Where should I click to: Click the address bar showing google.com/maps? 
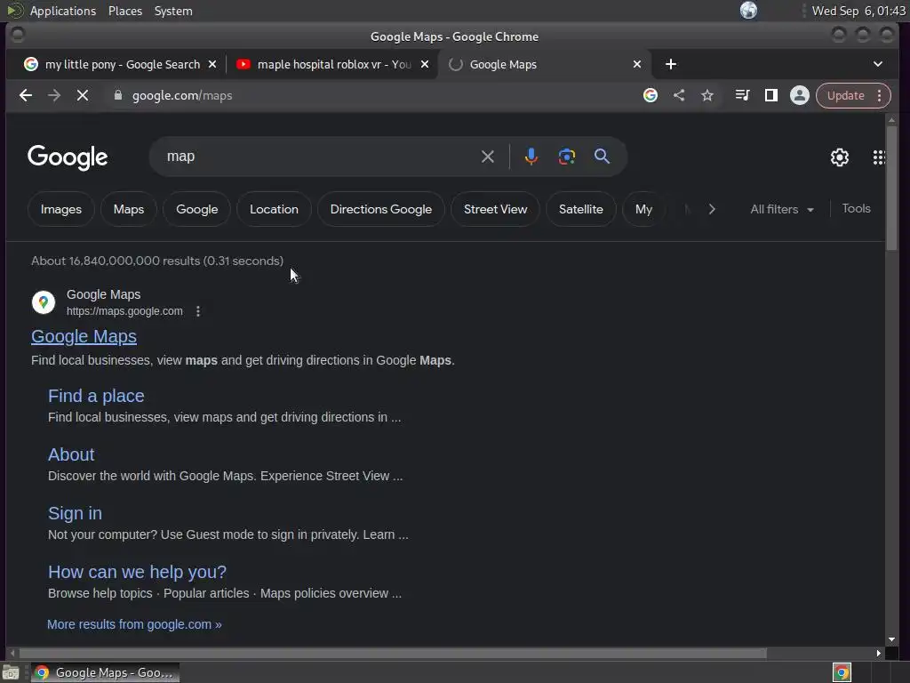click(371, 95)
